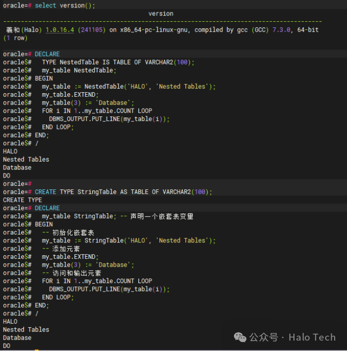Click the comment '-- 声明一个嵌套表变量'
This screenshot has width=347, height=351.
(x=157, y=216)
